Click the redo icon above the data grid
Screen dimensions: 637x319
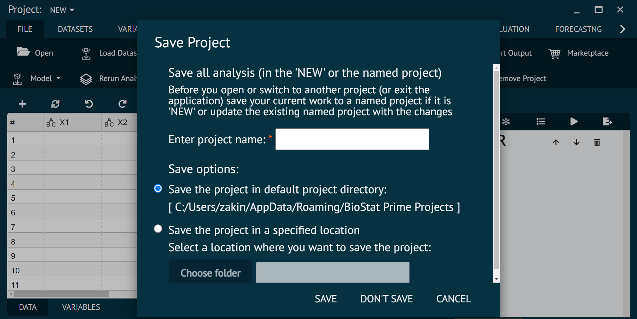pos(122,104)
